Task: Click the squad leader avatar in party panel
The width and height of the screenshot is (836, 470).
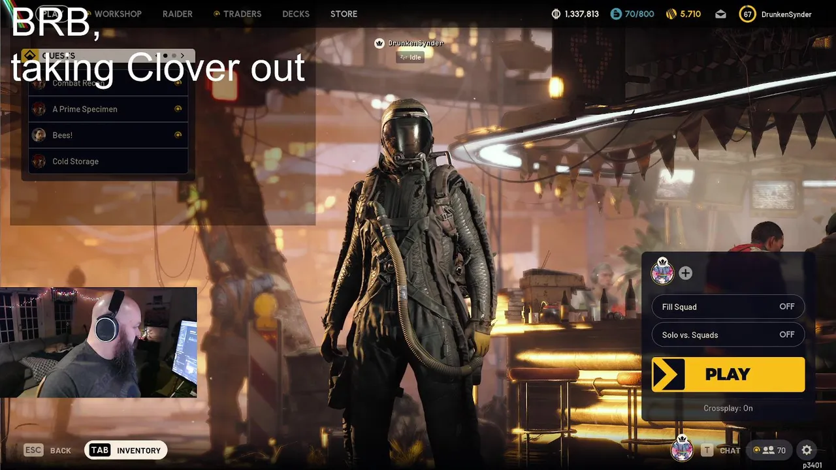Action: point(663,271)
